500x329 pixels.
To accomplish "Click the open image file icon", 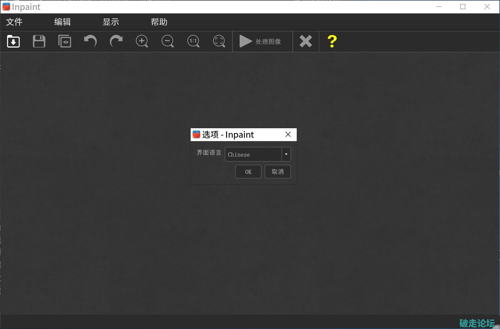I will pyautogui.click(x=13, y=41).
